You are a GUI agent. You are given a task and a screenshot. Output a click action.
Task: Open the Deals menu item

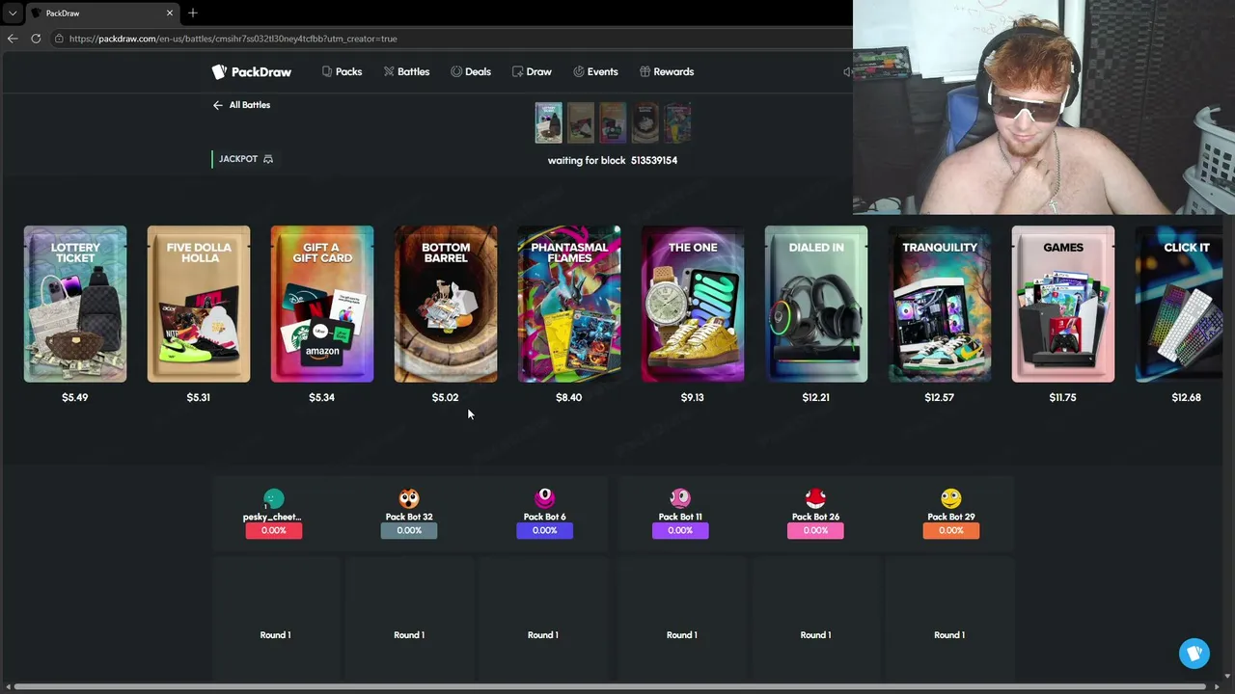(x=471, y=71)
